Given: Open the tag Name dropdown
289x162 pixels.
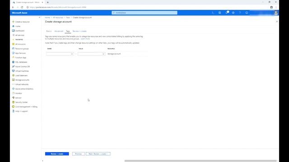Looking at the screenshot, I should pos(60,54).
